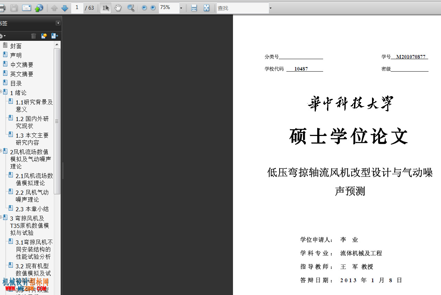Screen dimensions: 441x295
Task: Go to next page with down arrow
Action: 64,8
